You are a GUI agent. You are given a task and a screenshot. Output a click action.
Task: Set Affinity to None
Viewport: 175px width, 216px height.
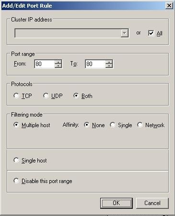pos(87,125)
